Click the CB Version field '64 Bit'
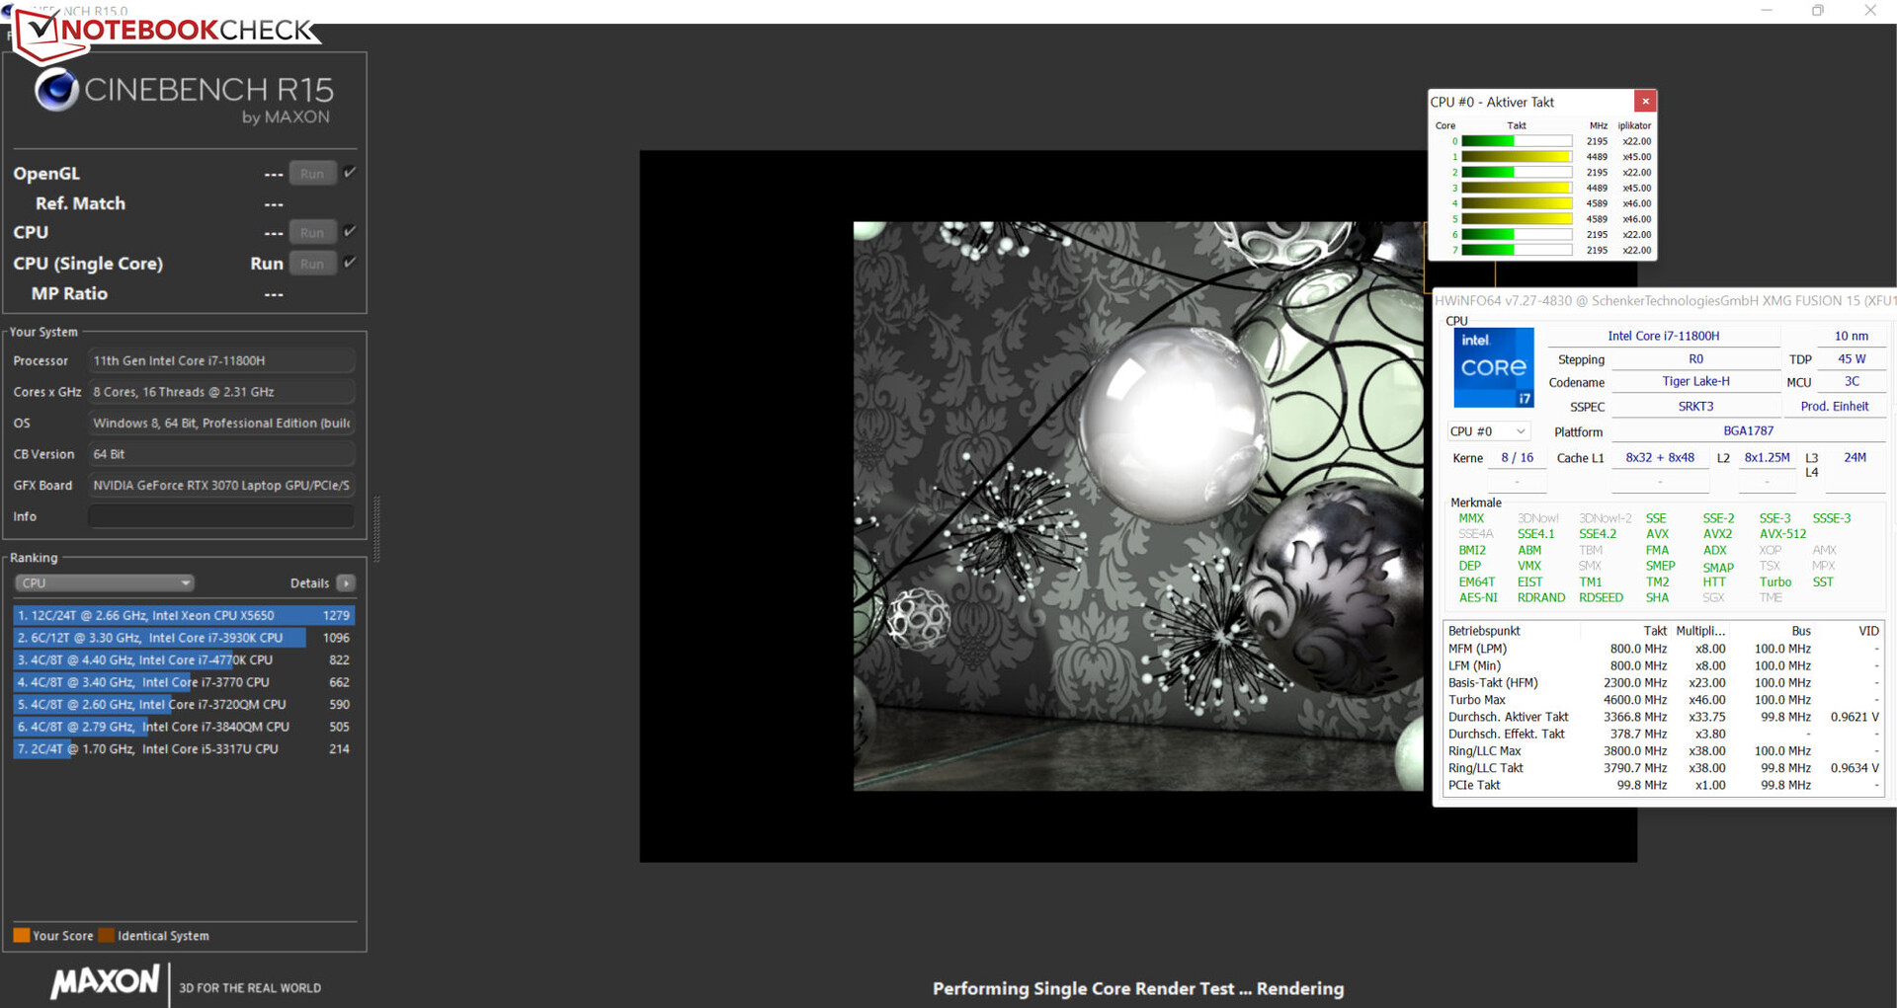The height and width of the screenshot is (1008, 1897). pos(221,454)
